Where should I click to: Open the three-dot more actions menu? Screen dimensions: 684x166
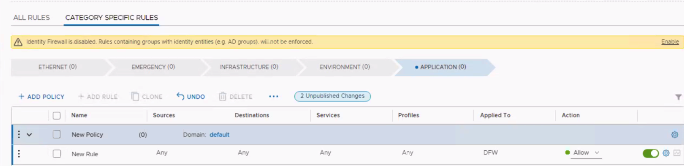point(274,97)
